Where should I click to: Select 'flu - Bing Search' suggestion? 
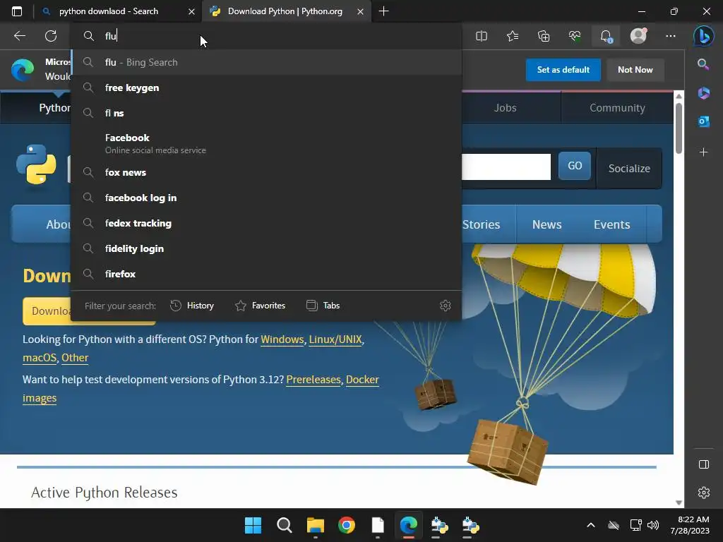[266, 62]
